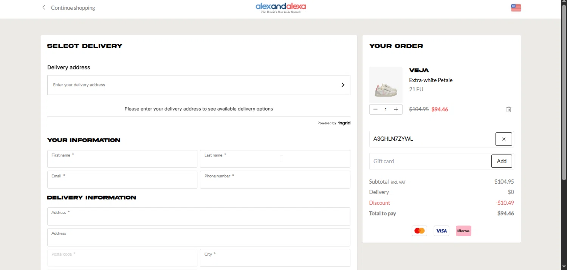
Task: Click the back chevron beside Continue shopping
Action: pyautogui.click(x=44, y=8)
